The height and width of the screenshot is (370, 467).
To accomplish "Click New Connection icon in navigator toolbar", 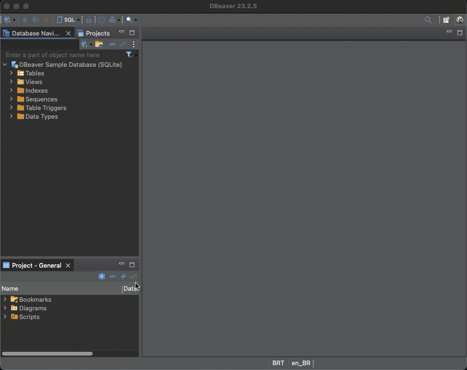I will click(x=84, y=44).
